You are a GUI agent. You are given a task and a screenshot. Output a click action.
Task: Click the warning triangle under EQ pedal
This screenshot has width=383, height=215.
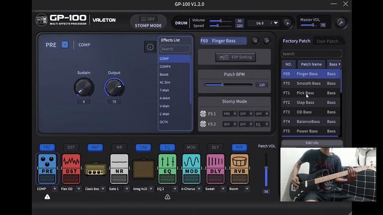pos(168,196)
